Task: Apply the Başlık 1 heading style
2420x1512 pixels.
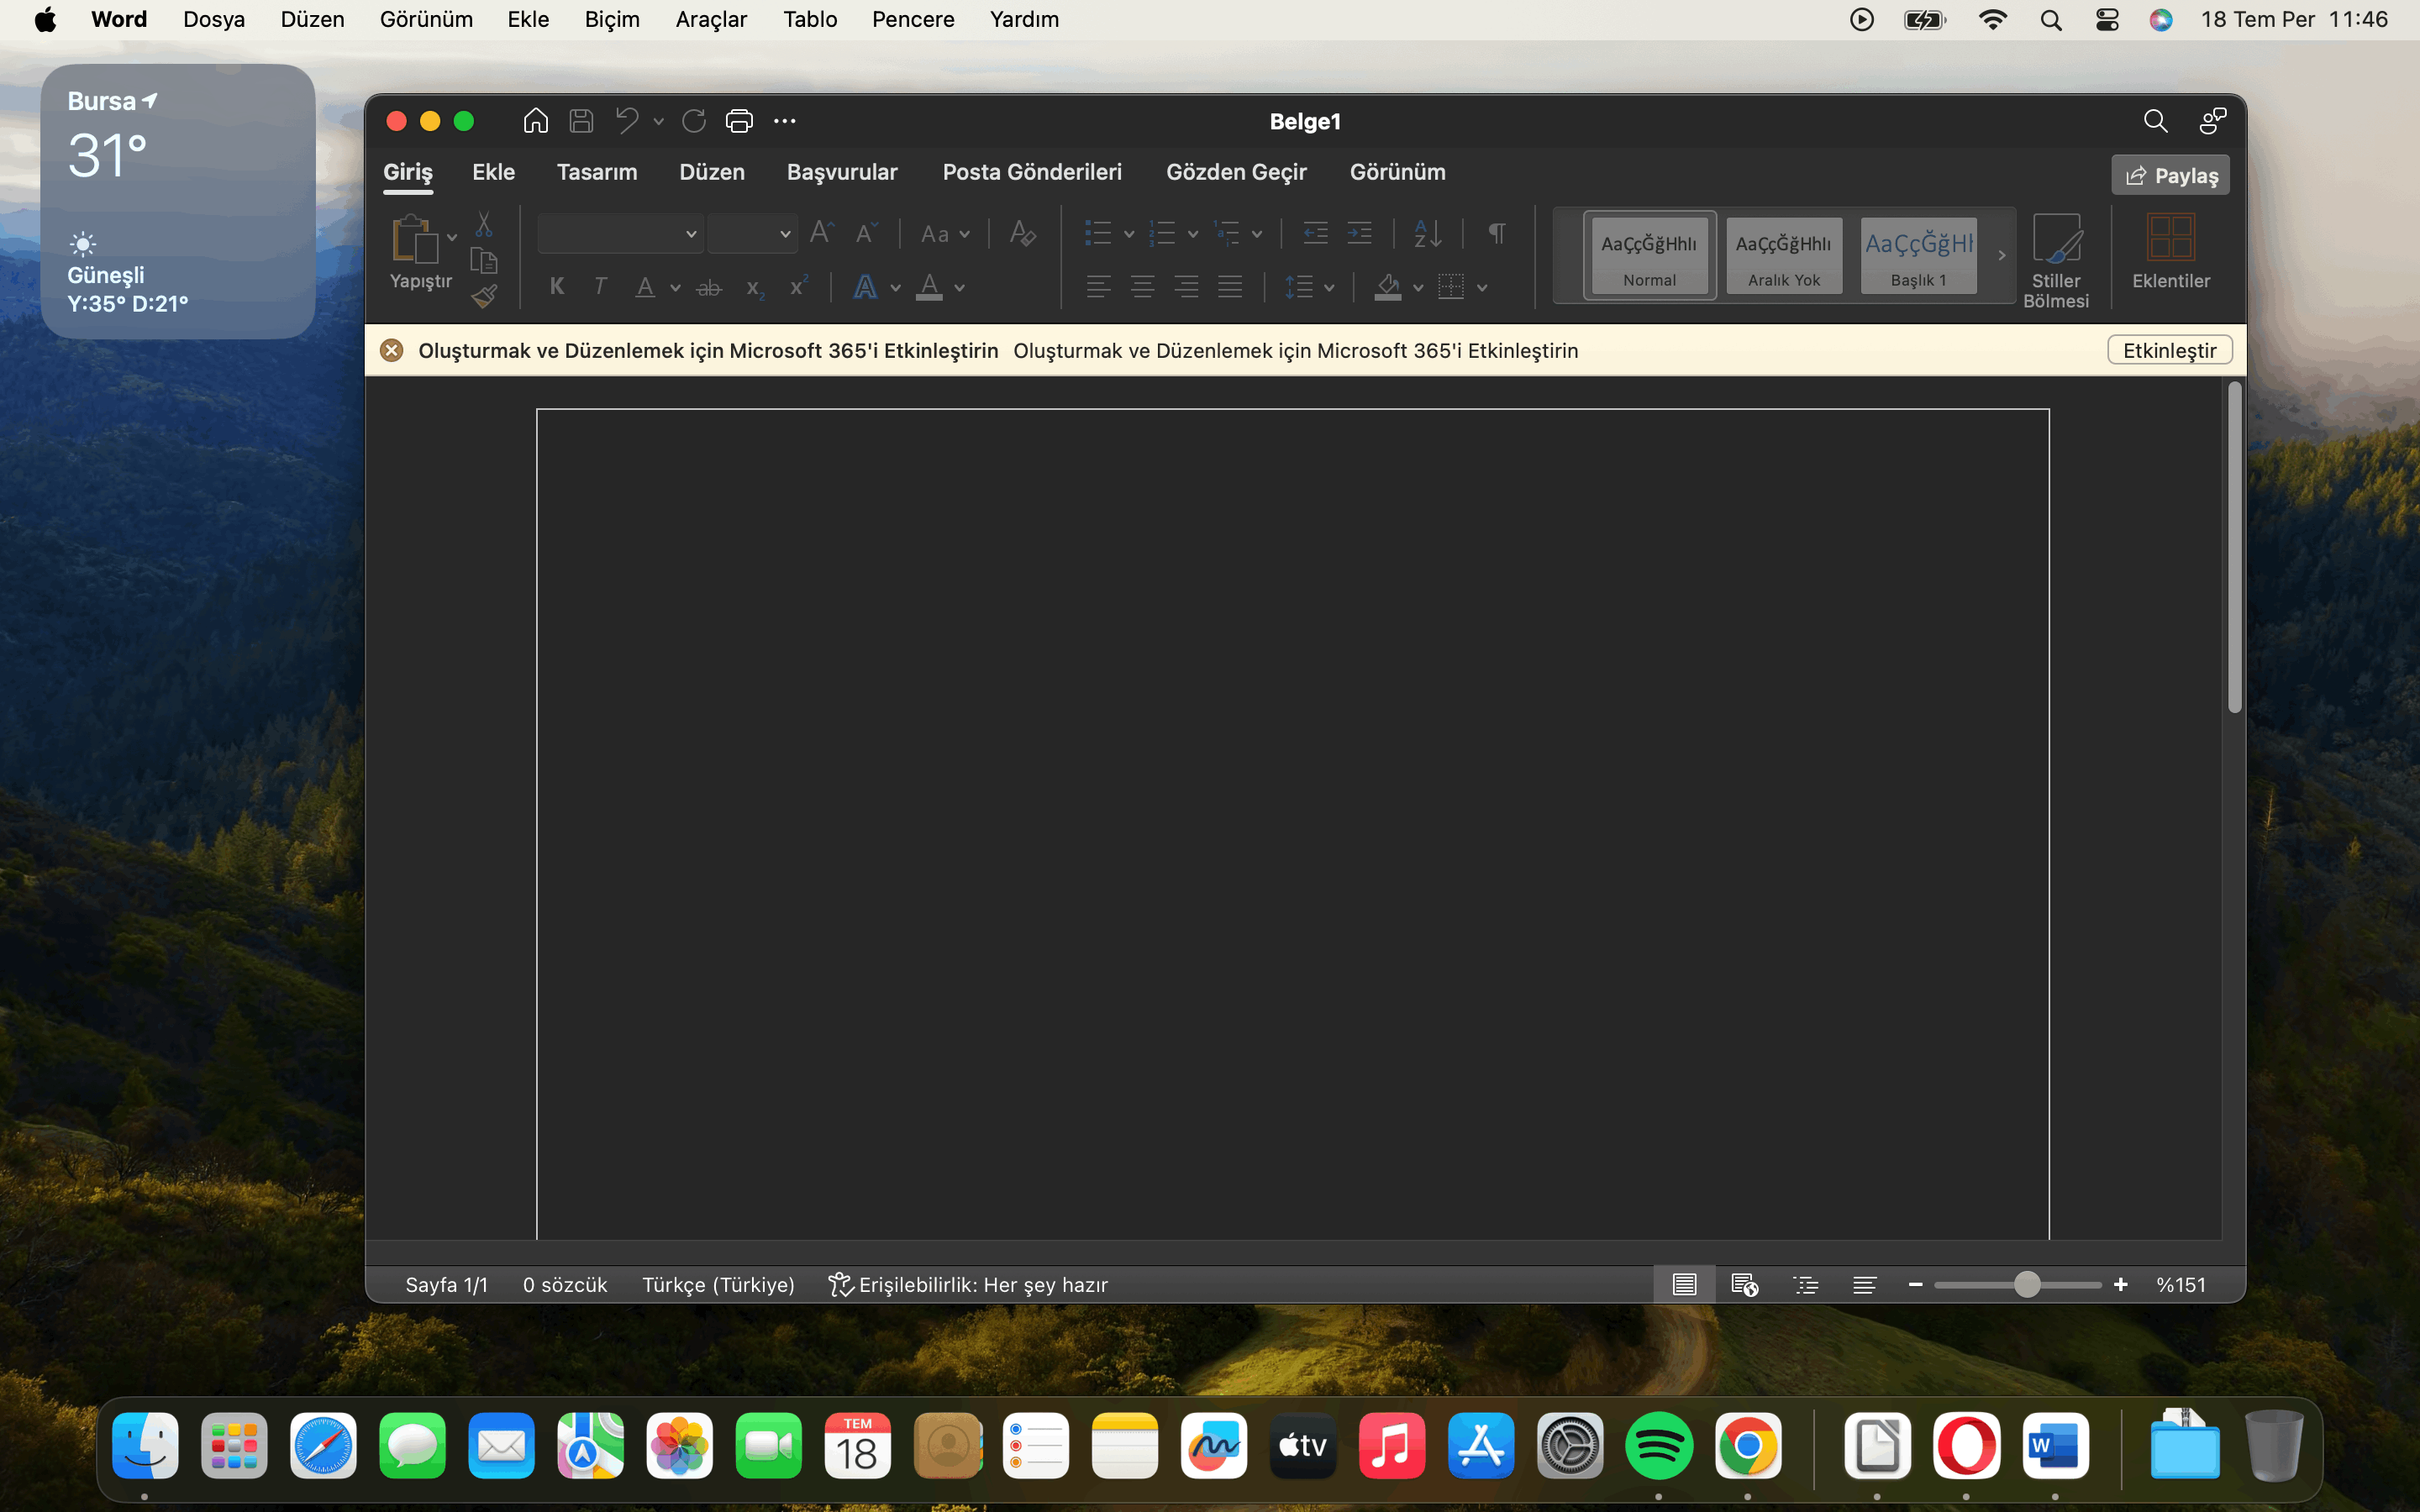Action: click(x=1919, y=255)
